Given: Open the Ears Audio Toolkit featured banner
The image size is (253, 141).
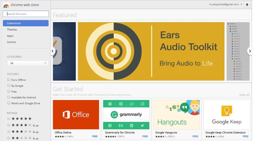Looking at the screenshot, I should (x=151, y=51).
